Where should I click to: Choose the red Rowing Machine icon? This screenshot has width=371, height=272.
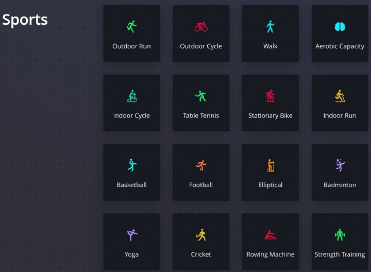point(270,235)
